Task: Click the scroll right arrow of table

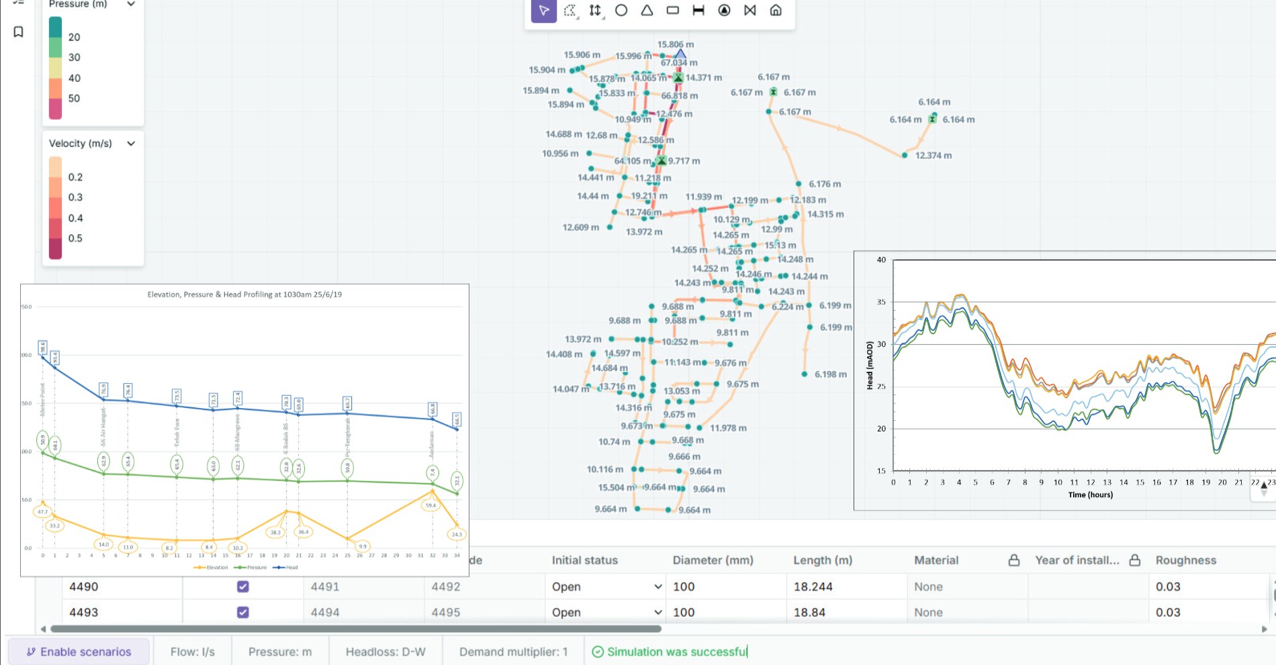Action: pyautogui.click(x=1265, y=629)
